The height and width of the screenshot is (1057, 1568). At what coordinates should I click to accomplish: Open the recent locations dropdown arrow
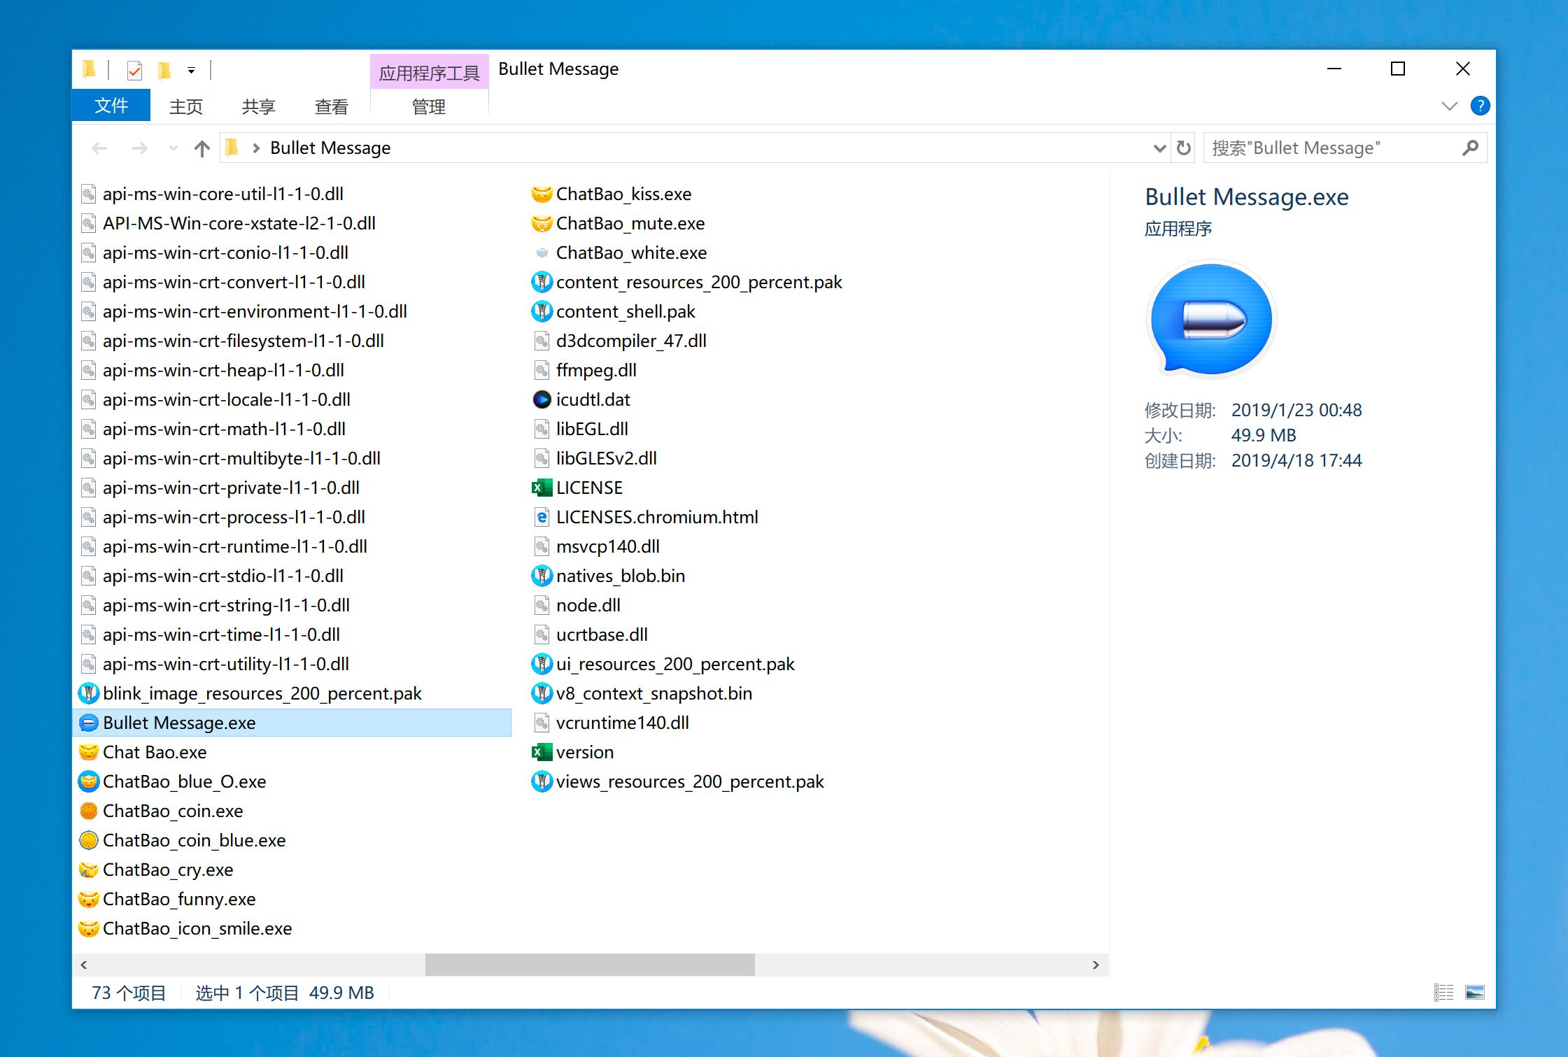(x=173, y=148)
